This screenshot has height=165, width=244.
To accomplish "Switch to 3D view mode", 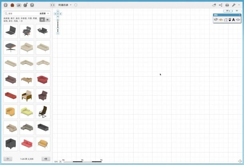I will [x=236, y=10].
